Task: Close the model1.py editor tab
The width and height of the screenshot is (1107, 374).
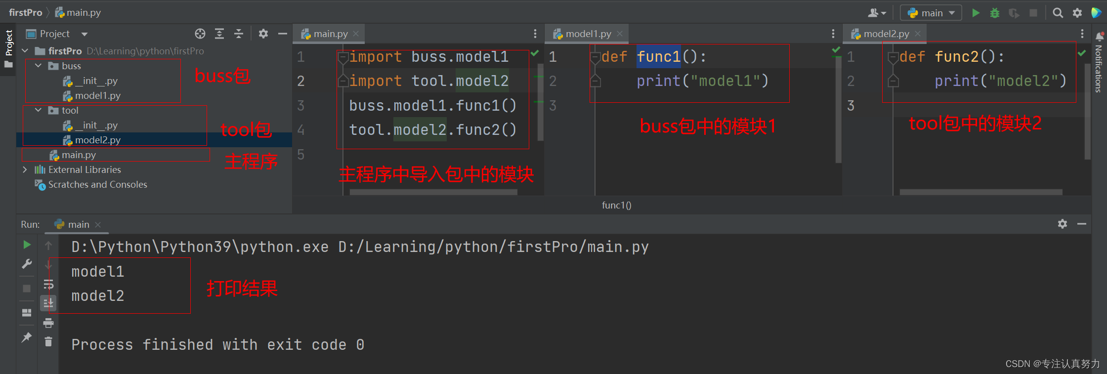Action: 620,34
